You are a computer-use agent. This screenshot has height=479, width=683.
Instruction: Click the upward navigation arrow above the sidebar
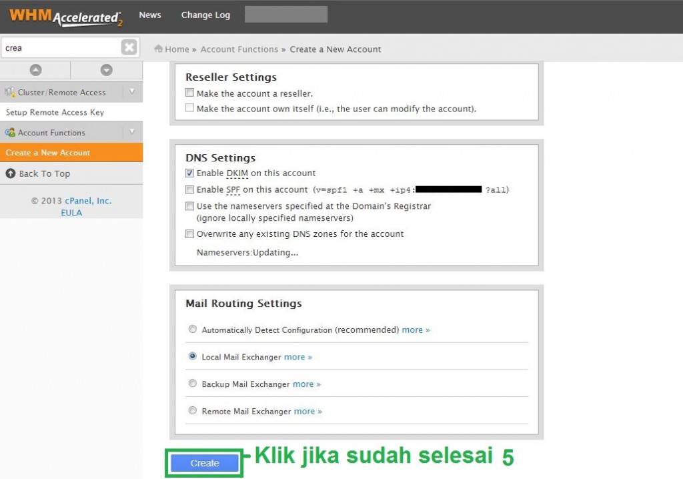[x=35, y=69]
